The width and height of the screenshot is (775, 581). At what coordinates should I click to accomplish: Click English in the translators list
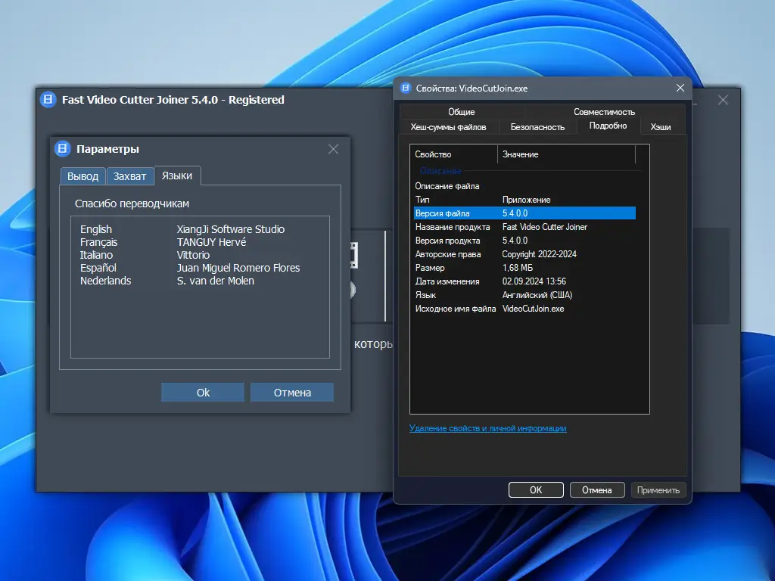[96, 229]
